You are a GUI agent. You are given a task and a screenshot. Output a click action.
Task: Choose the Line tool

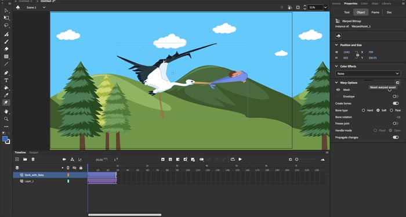tap(6, 64)
